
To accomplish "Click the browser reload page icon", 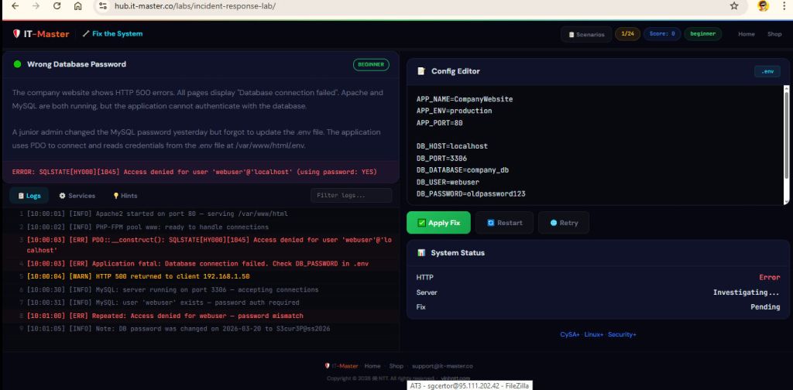I will (57, 6).
